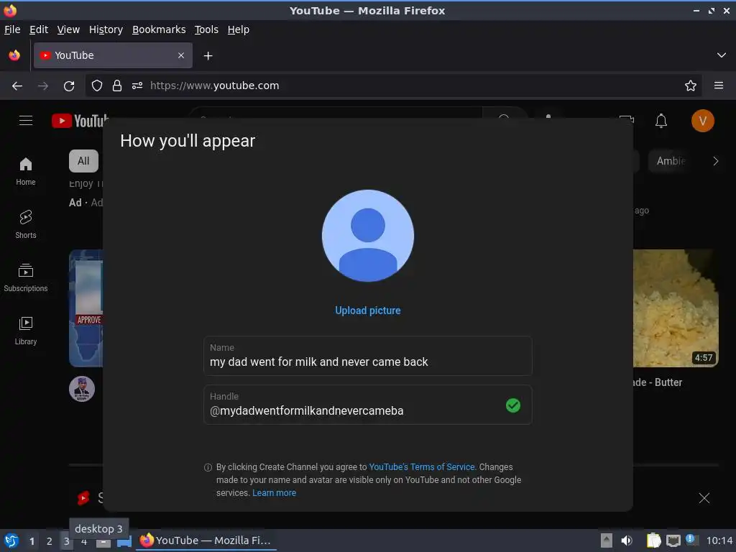
Task: Bookmark this page with the star
Action: tap(691, 86)
